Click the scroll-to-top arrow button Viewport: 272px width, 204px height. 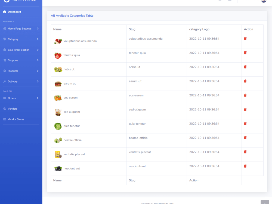[265, 202]
